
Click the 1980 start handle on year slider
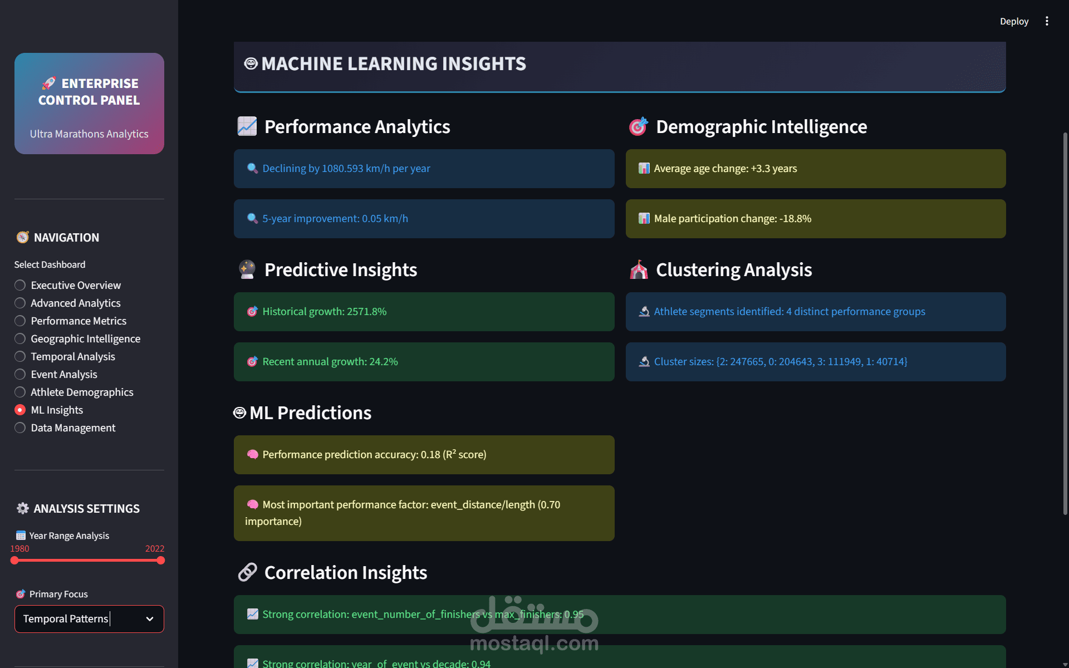pos(14,561)
